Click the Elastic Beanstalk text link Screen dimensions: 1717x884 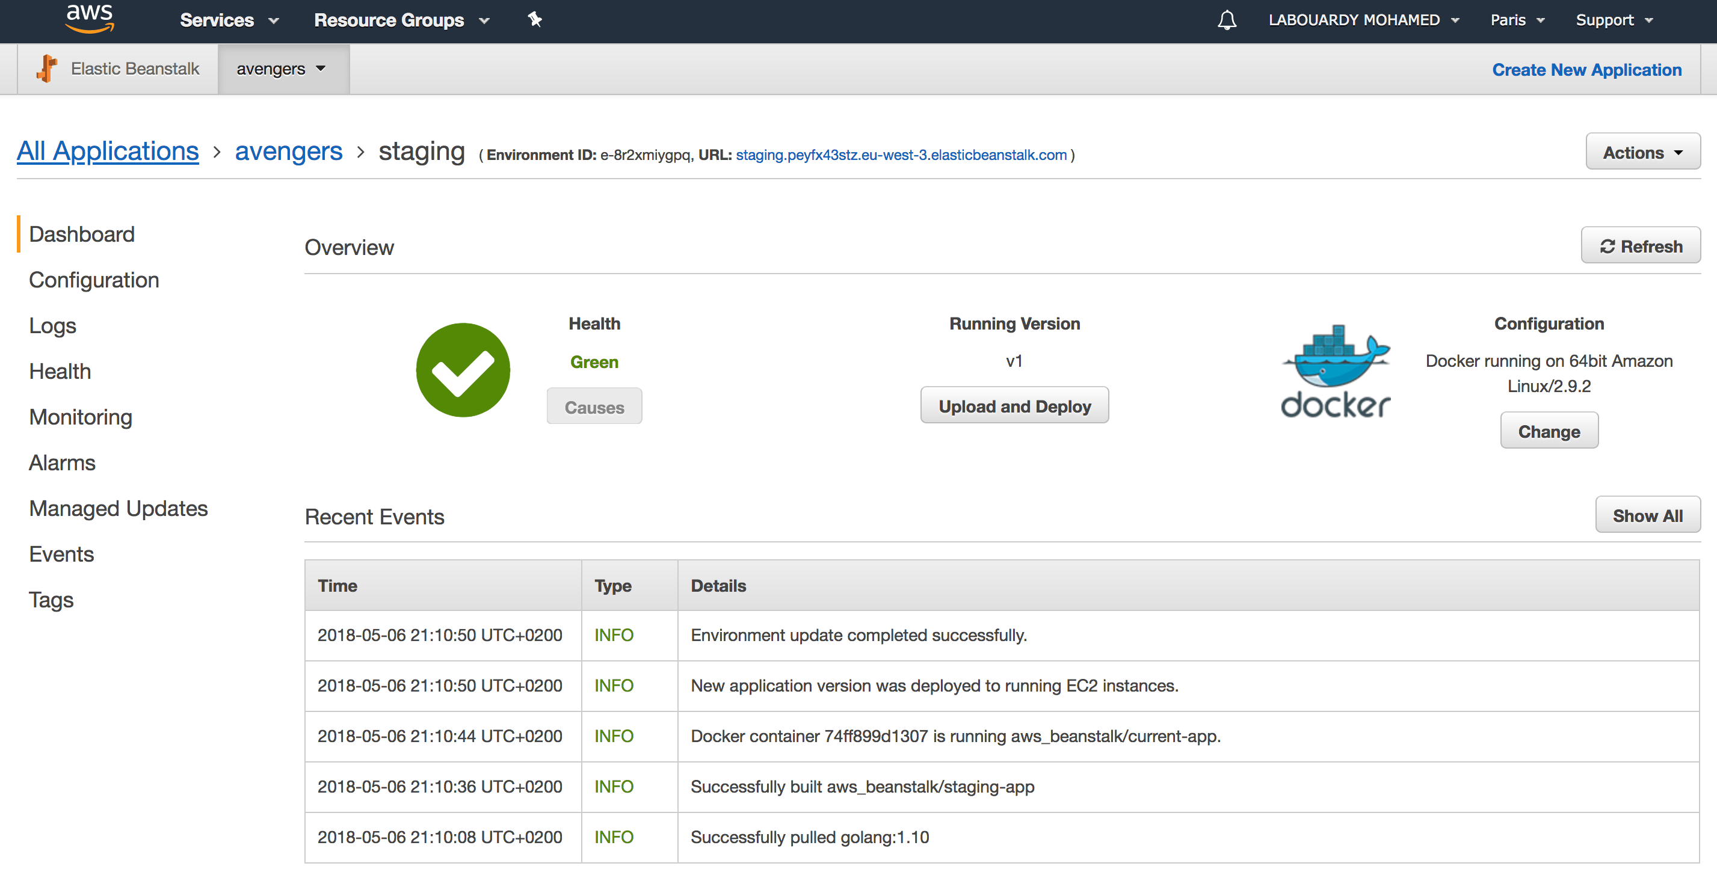point(135,69)
